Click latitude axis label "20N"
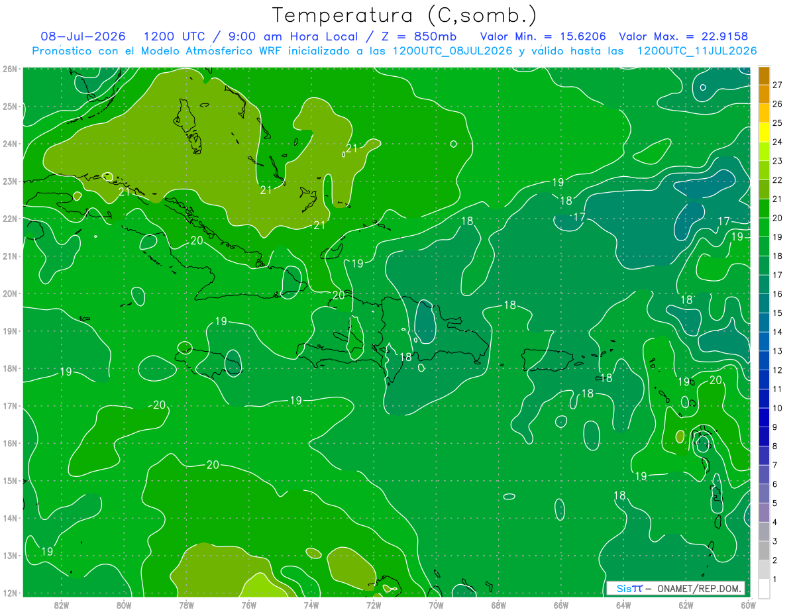Screen dimensions: 795x614 coord(10,293)
